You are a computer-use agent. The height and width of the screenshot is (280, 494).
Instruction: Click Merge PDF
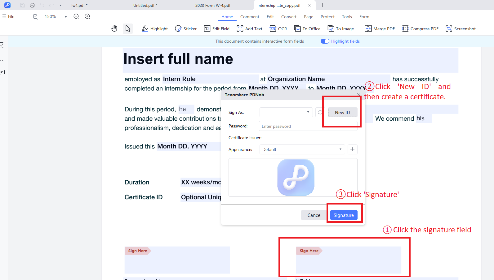(380, 29)
